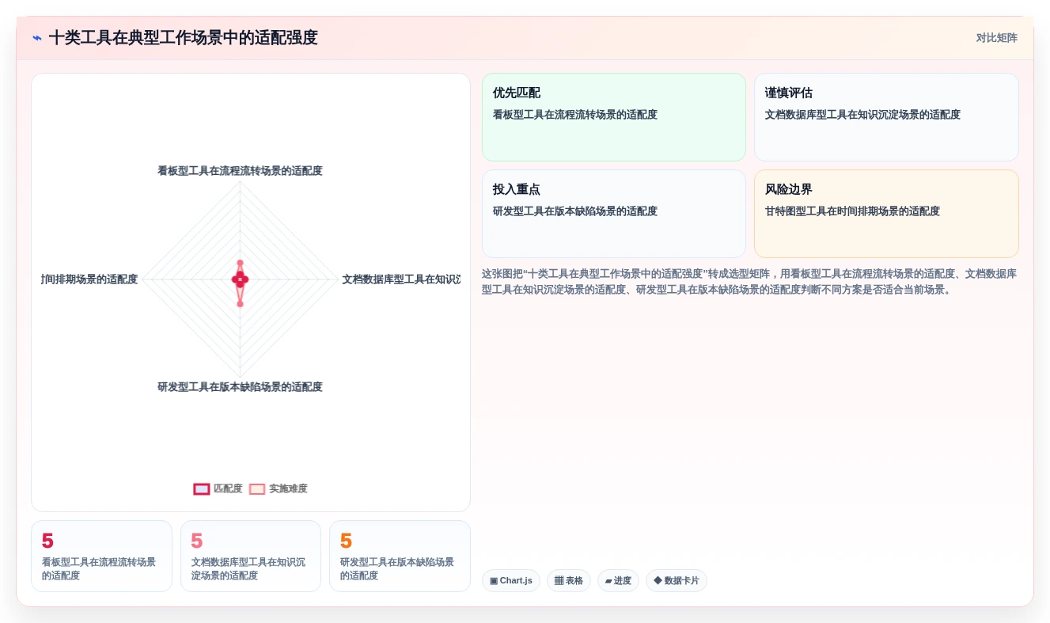Click the pink 5 文档数据库型工具 stat card

coord(251,557)
